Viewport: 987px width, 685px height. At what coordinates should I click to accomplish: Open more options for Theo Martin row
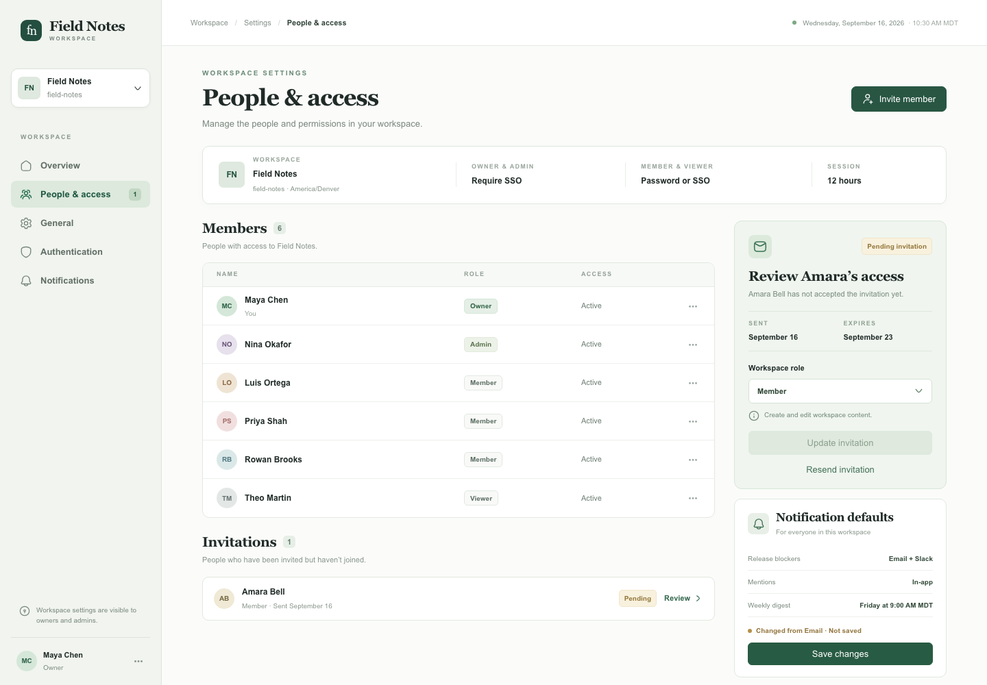point(693,498)
